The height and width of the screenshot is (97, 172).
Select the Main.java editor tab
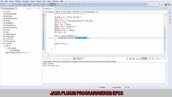(x=48, y=9)
